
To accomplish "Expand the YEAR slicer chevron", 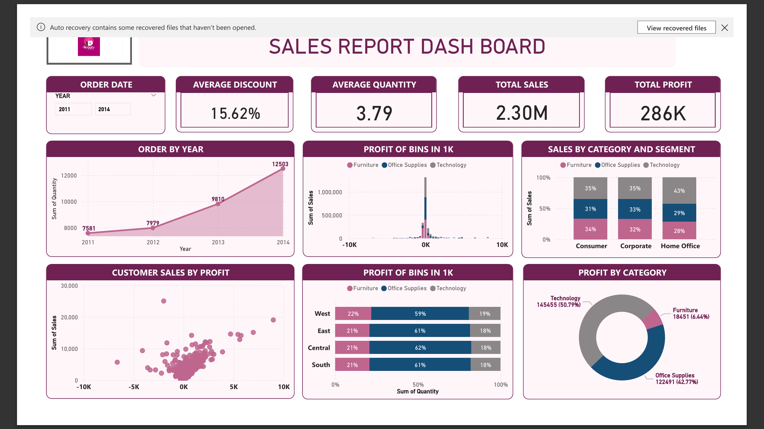I will (x=153, y=95).
